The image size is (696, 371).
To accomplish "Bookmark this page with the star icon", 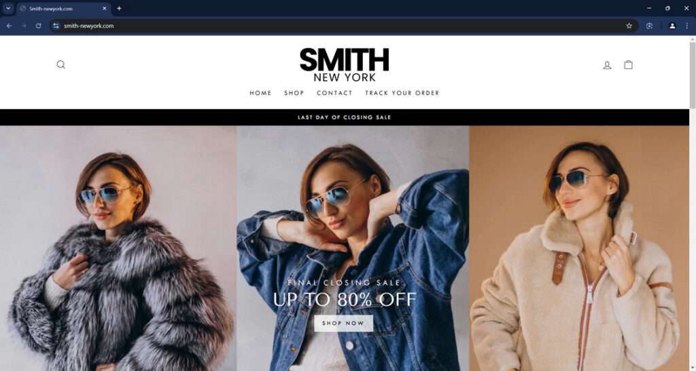I will 629,26.
